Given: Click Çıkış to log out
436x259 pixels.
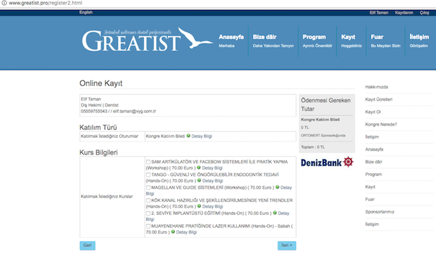Looking at the screenshot, I should click(x=425, y=13).
